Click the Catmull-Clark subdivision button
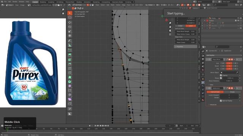 [215, 92]
